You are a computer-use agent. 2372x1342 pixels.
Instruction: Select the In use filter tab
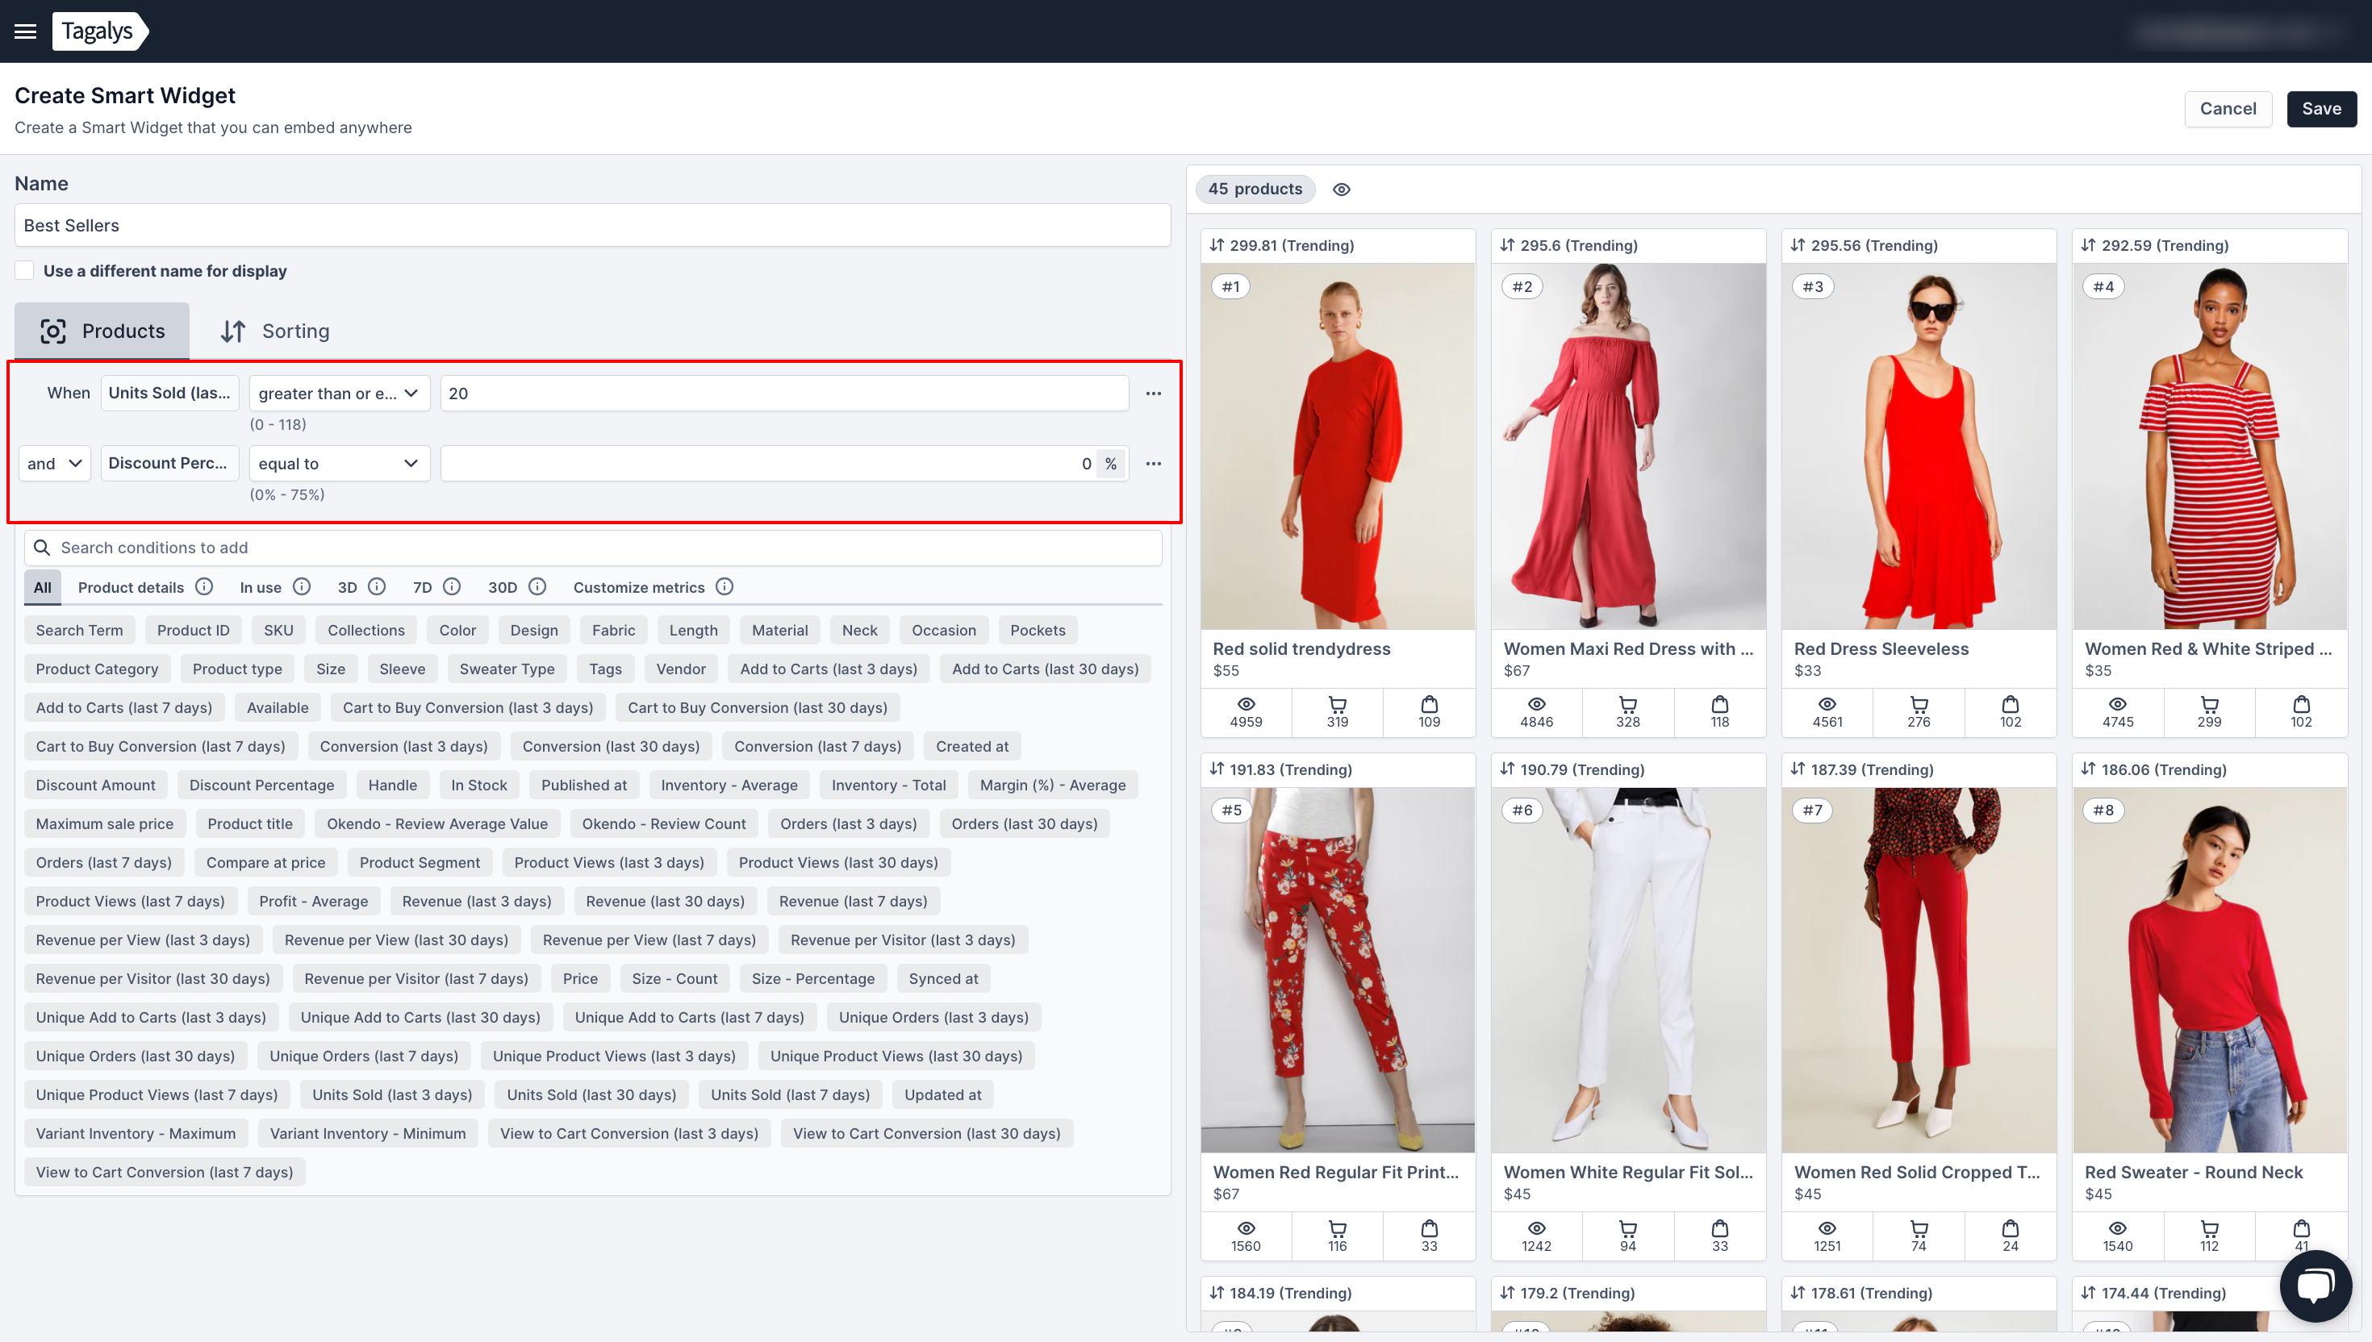pyautogui.click(x=261, y=587)
